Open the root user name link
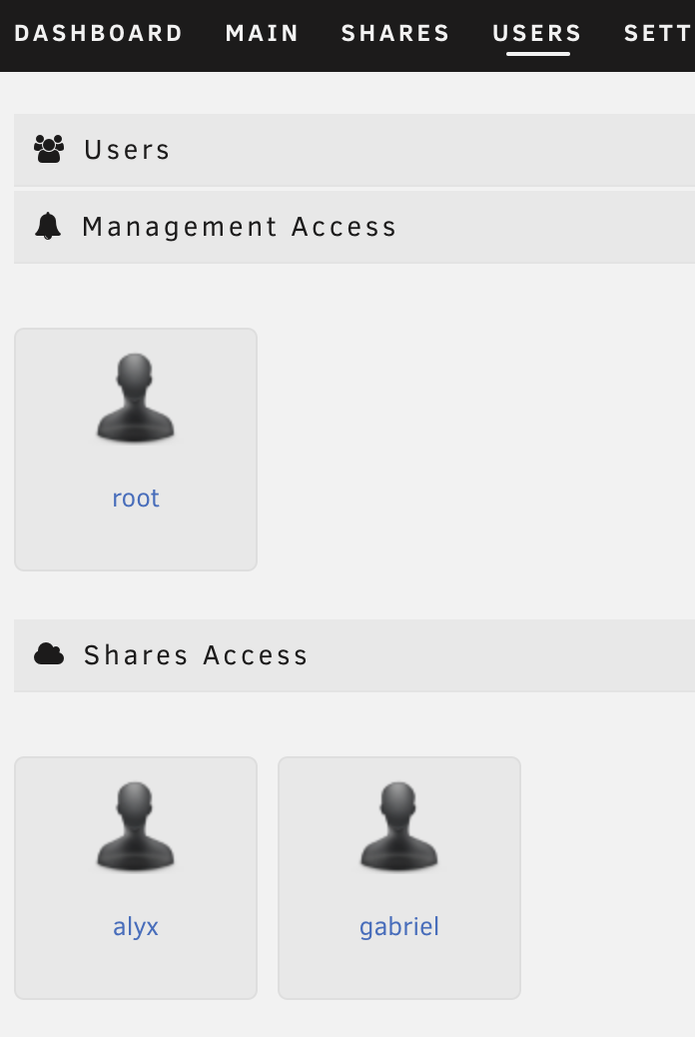 136,499
